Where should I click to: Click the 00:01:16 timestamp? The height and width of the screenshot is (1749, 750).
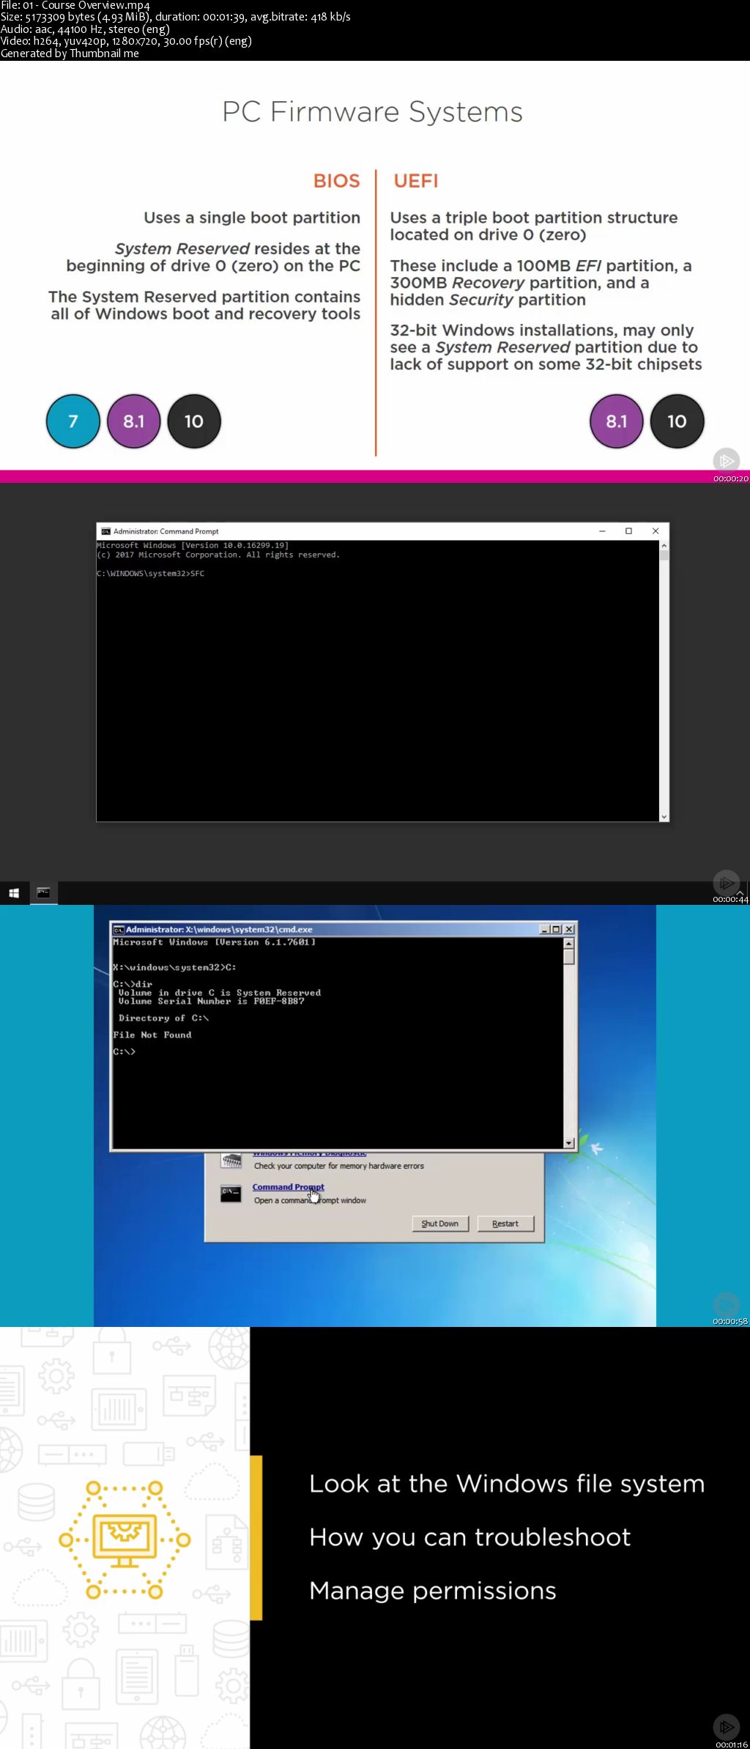point(732,1745)
